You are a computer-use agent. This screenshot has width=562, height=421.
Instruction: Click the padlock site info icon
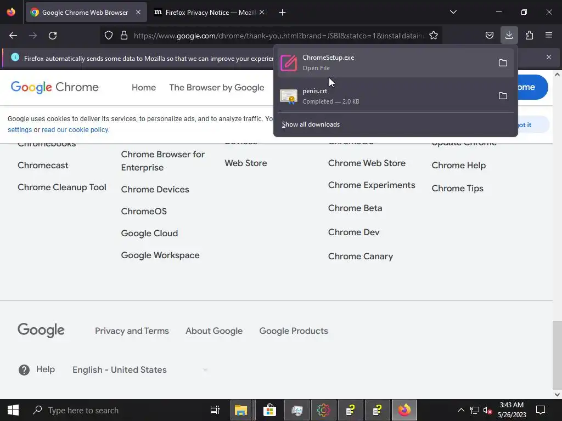(124, 35)
